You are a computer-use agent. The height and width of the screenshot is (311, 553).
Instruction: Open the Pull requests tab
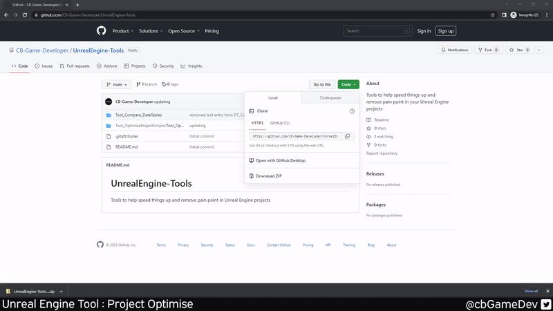point(75,66)
